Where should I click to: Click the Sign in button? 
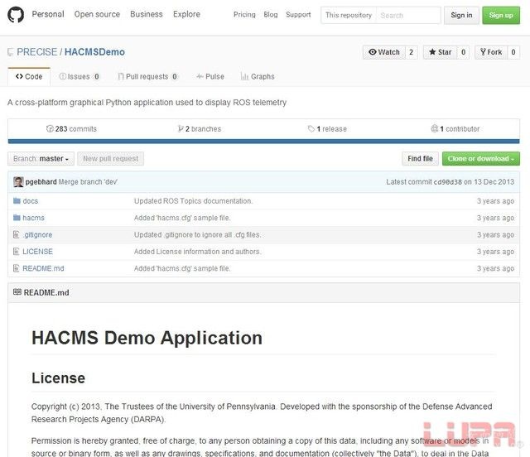(x=461, y=15)
